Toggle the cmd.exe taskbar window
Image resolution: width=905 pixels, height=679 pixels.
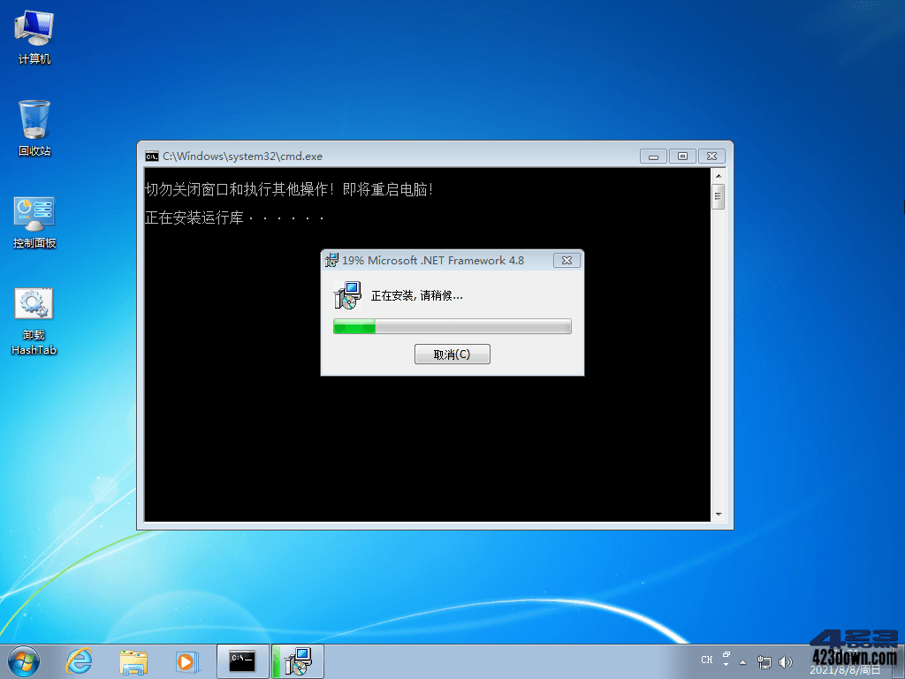pyautogui.click(x=242, y=661)
